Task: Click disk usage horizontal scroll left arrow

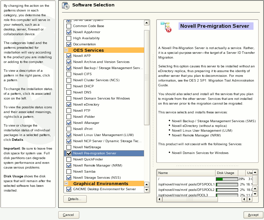Action: pyautogui.click(x=160, y=199)
